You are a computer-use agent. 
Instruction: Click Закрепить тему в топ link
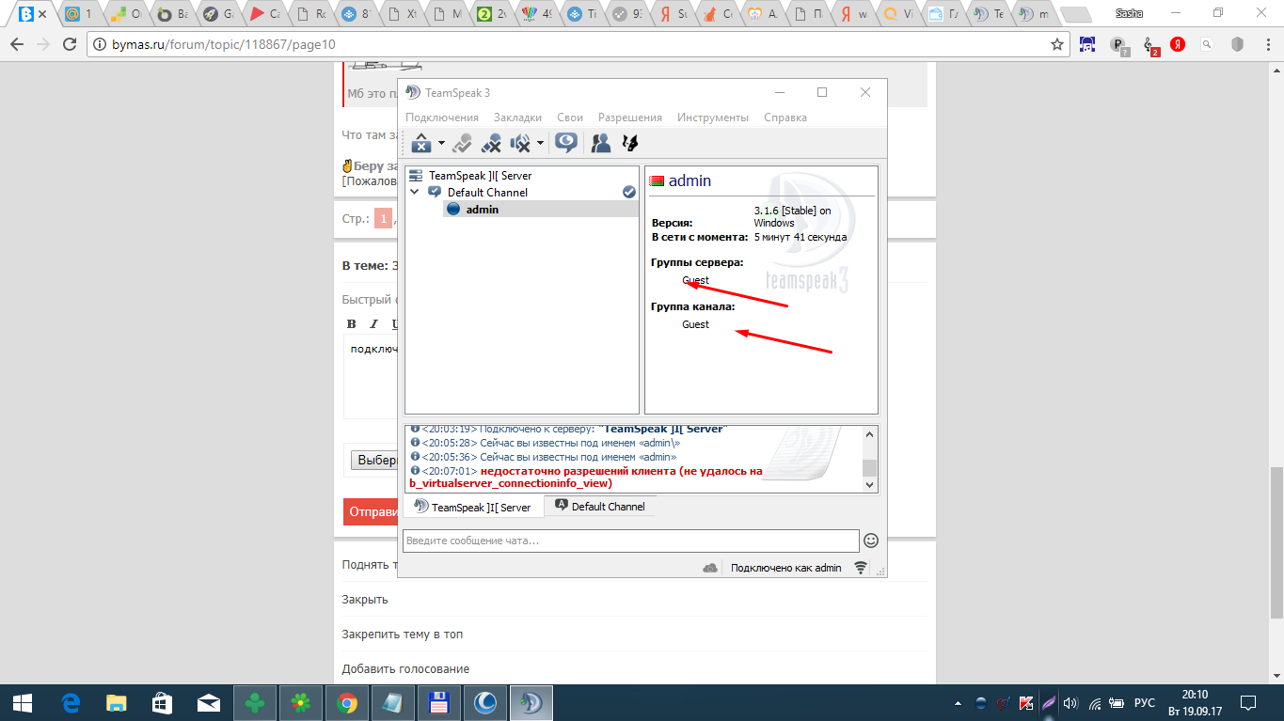tap(403, 635)
